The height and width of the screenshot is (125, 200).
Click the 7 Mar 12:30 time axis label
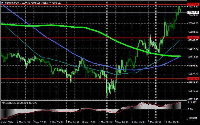pos(40,122)
